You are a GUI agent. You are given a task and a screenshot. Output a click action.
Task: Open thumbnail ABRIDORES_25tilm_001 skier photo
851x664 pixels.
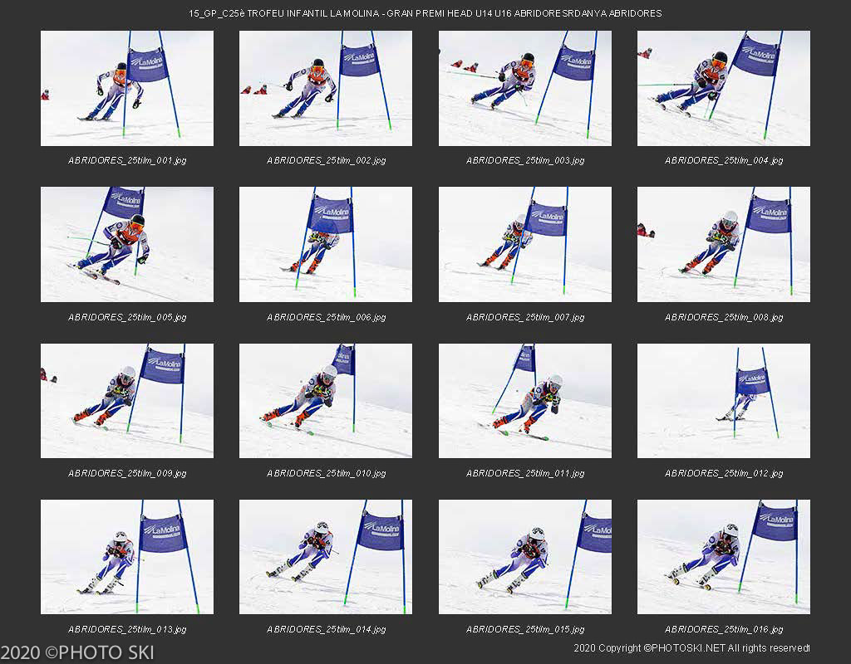tap(126, 88)
